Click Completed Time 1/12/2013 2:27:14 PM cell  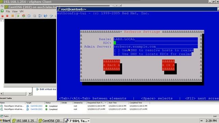coord(138,109)
